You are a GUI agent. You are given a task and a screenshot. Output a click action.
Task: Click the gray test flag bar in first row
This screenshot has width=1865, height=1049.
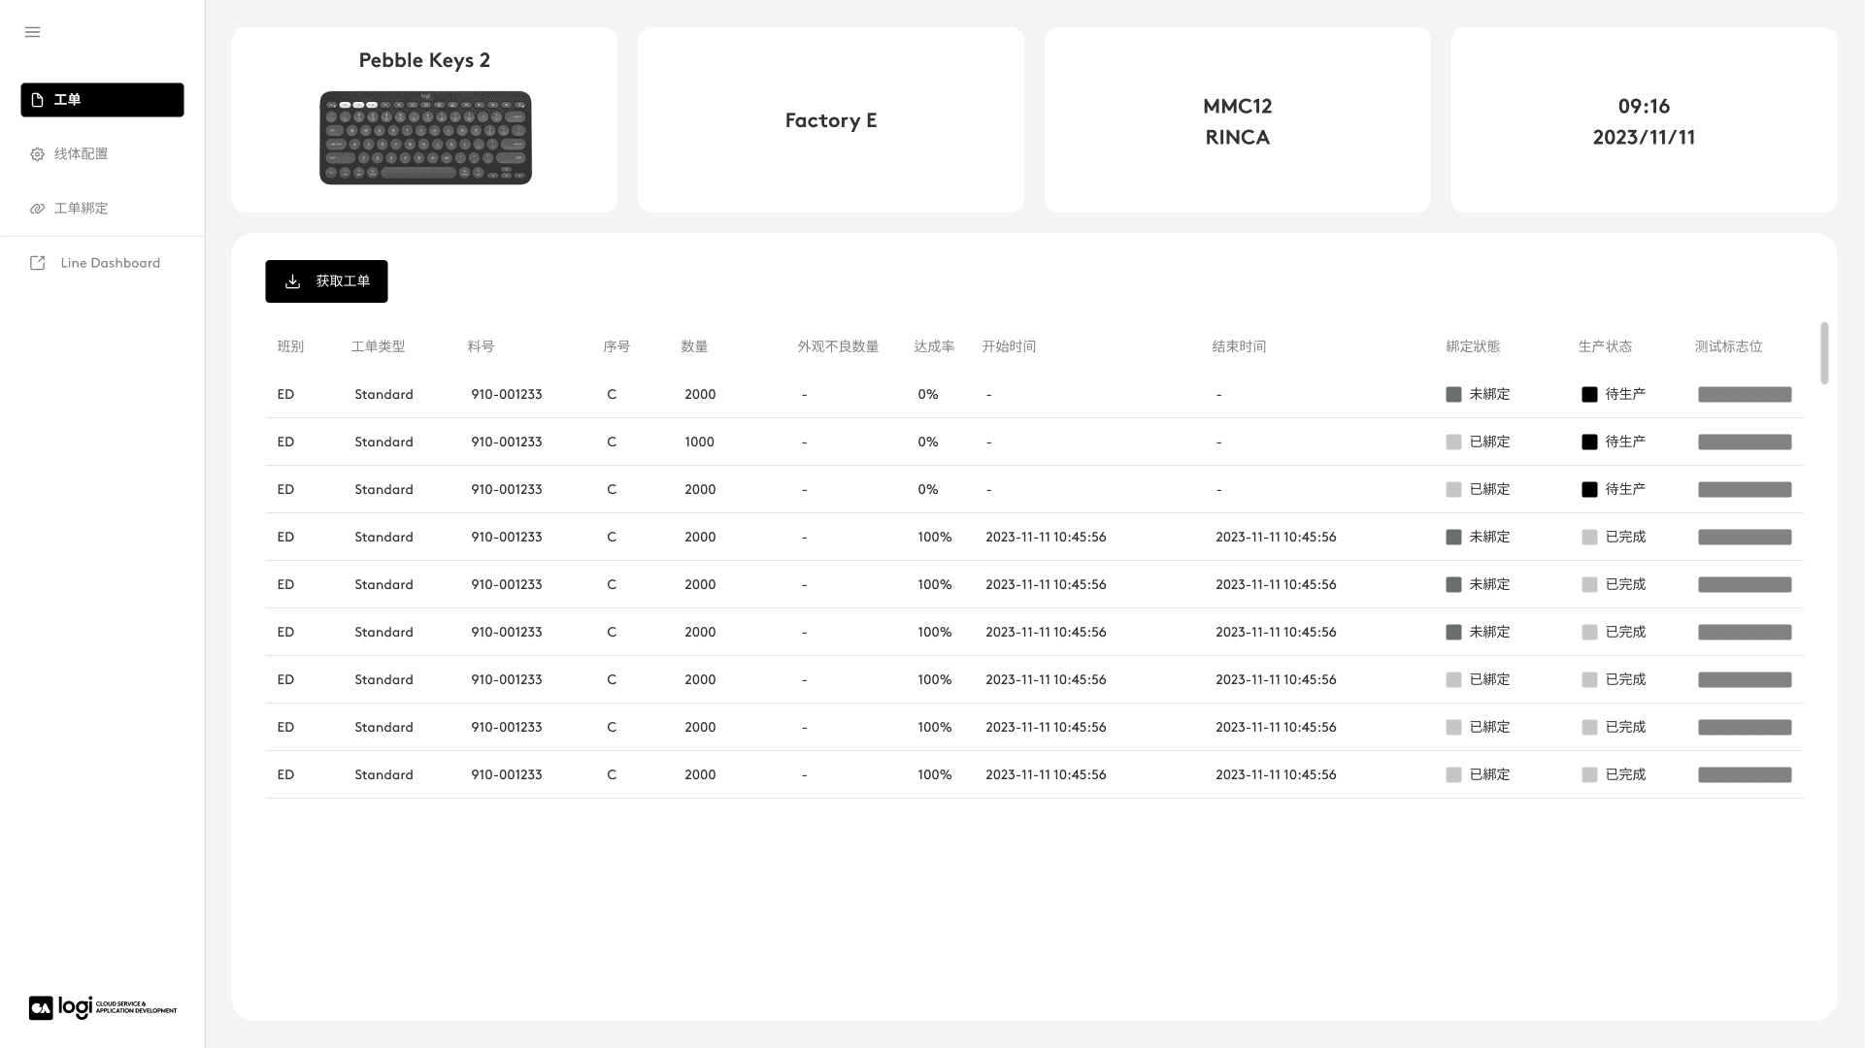[x=1744, y=395]
